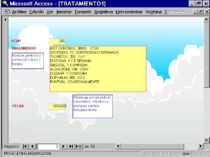Click the HCAP number field
The height and width of the screenshot is (157, 210).
click(57, 41)
